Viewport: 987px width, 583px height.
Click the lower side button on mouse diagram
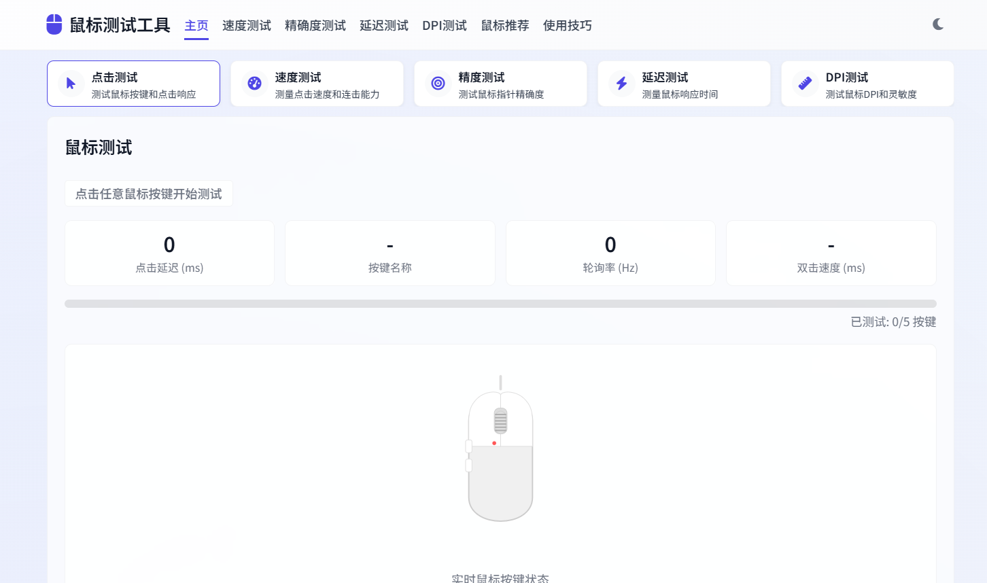click(x=468, y=465)
